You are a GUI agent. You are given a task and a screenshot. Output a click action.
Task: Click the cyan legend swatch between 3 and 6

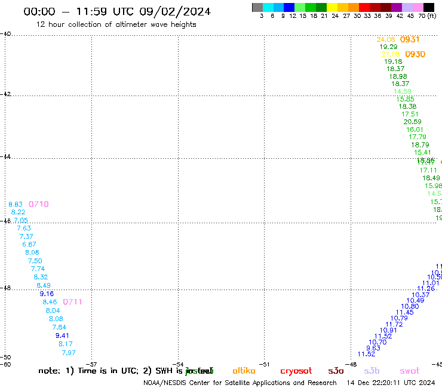[268, 7]
